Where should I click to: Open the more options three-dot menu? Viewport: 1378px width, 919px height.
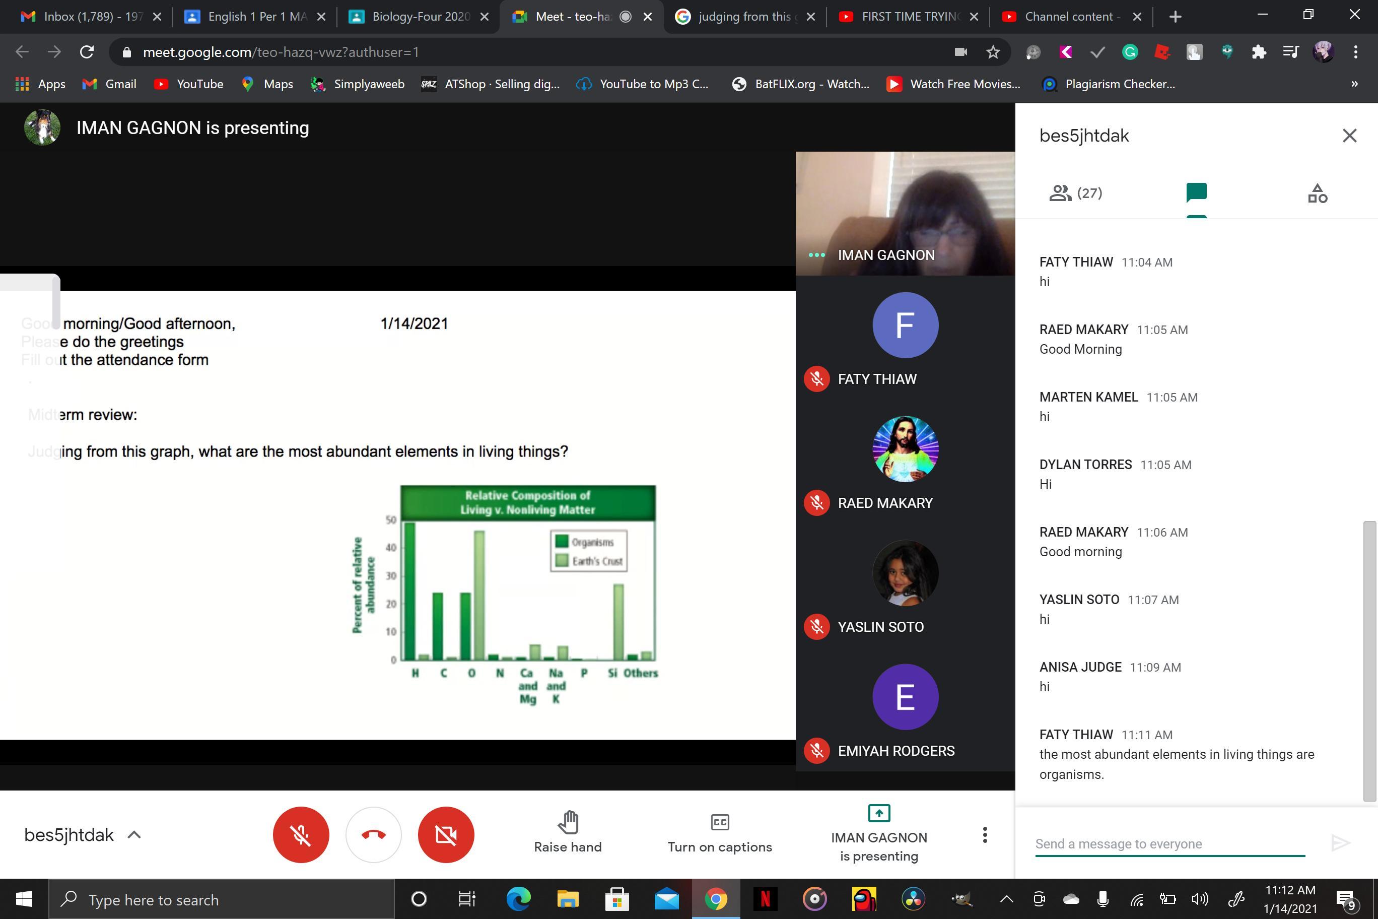coord(984,834)
